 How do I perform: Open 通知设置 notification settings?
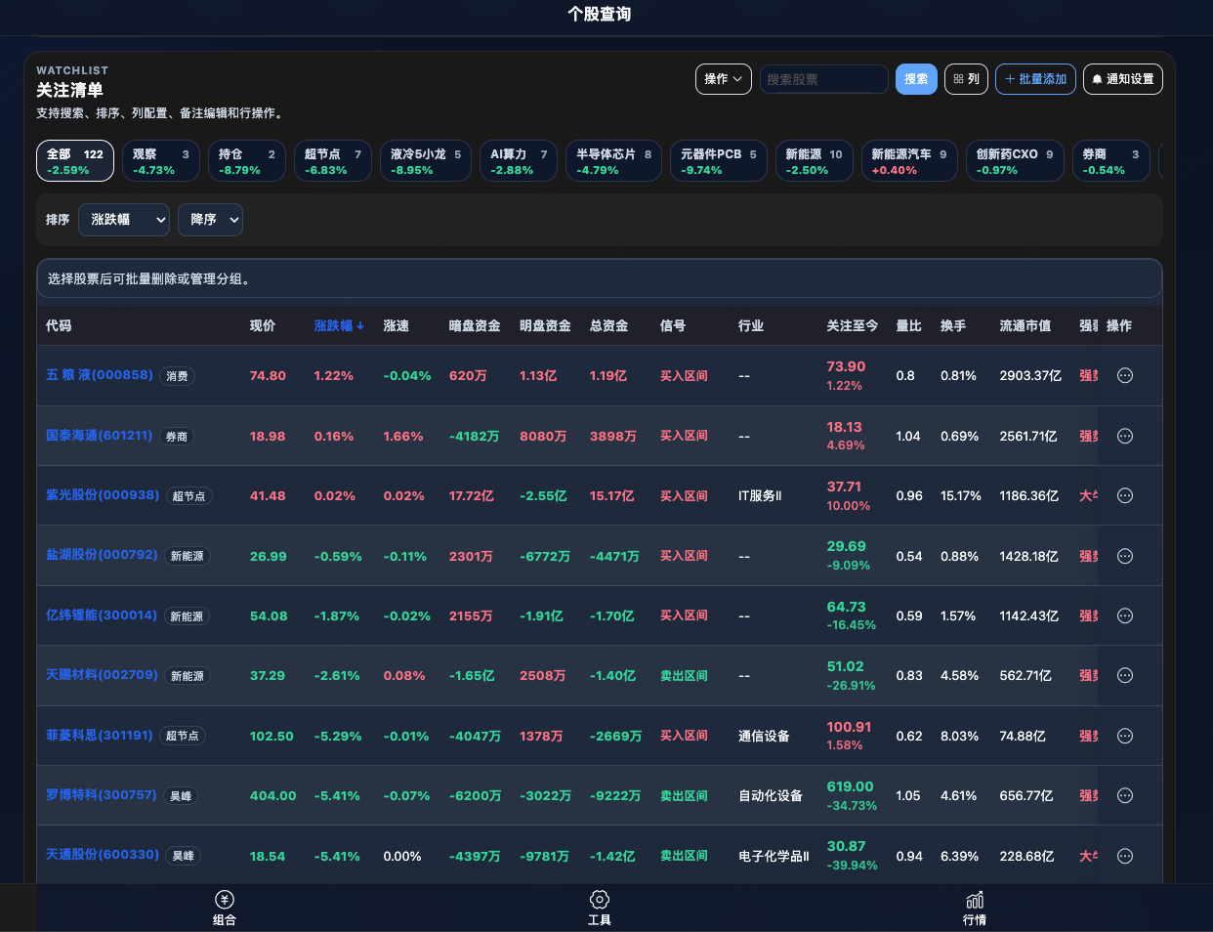point(1122,79)
